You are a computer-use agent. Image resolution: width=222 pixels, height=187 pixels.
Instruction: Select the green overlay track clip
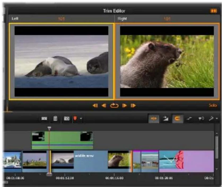click(x=62, y=140)
